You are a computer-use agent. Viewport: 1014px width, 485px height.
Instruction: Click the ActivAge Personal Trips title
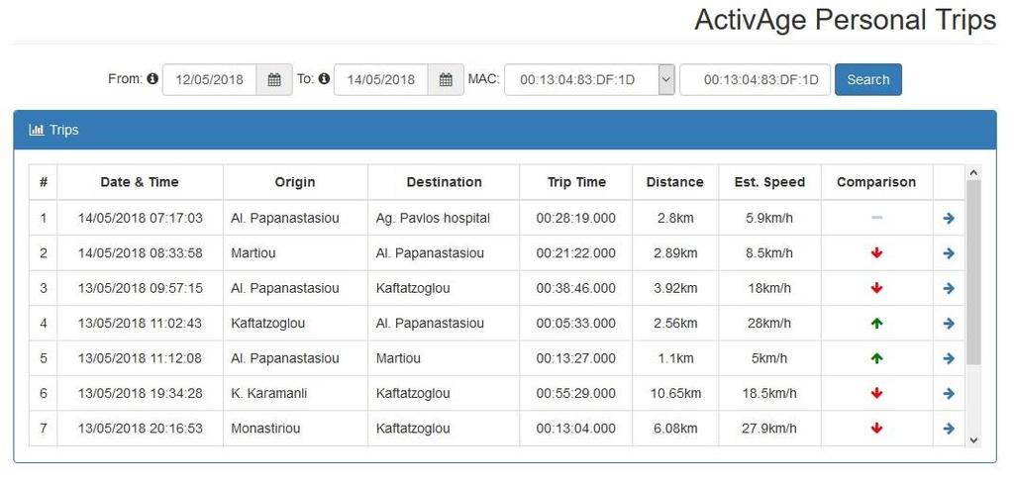[846, 20]
